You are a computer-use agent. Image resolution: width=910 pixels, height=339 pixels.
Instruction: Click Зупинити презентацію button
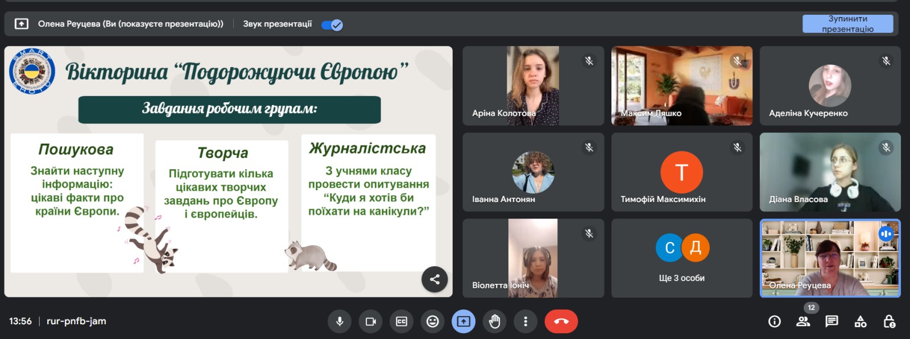tap(847, 24)
